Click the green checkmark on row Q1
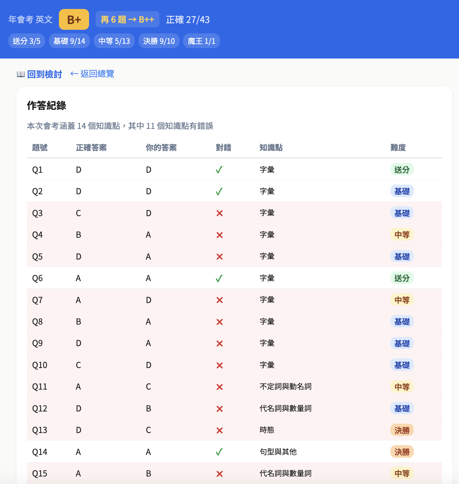The height and width of the screenshot is (484, 459). click(219, 169)
